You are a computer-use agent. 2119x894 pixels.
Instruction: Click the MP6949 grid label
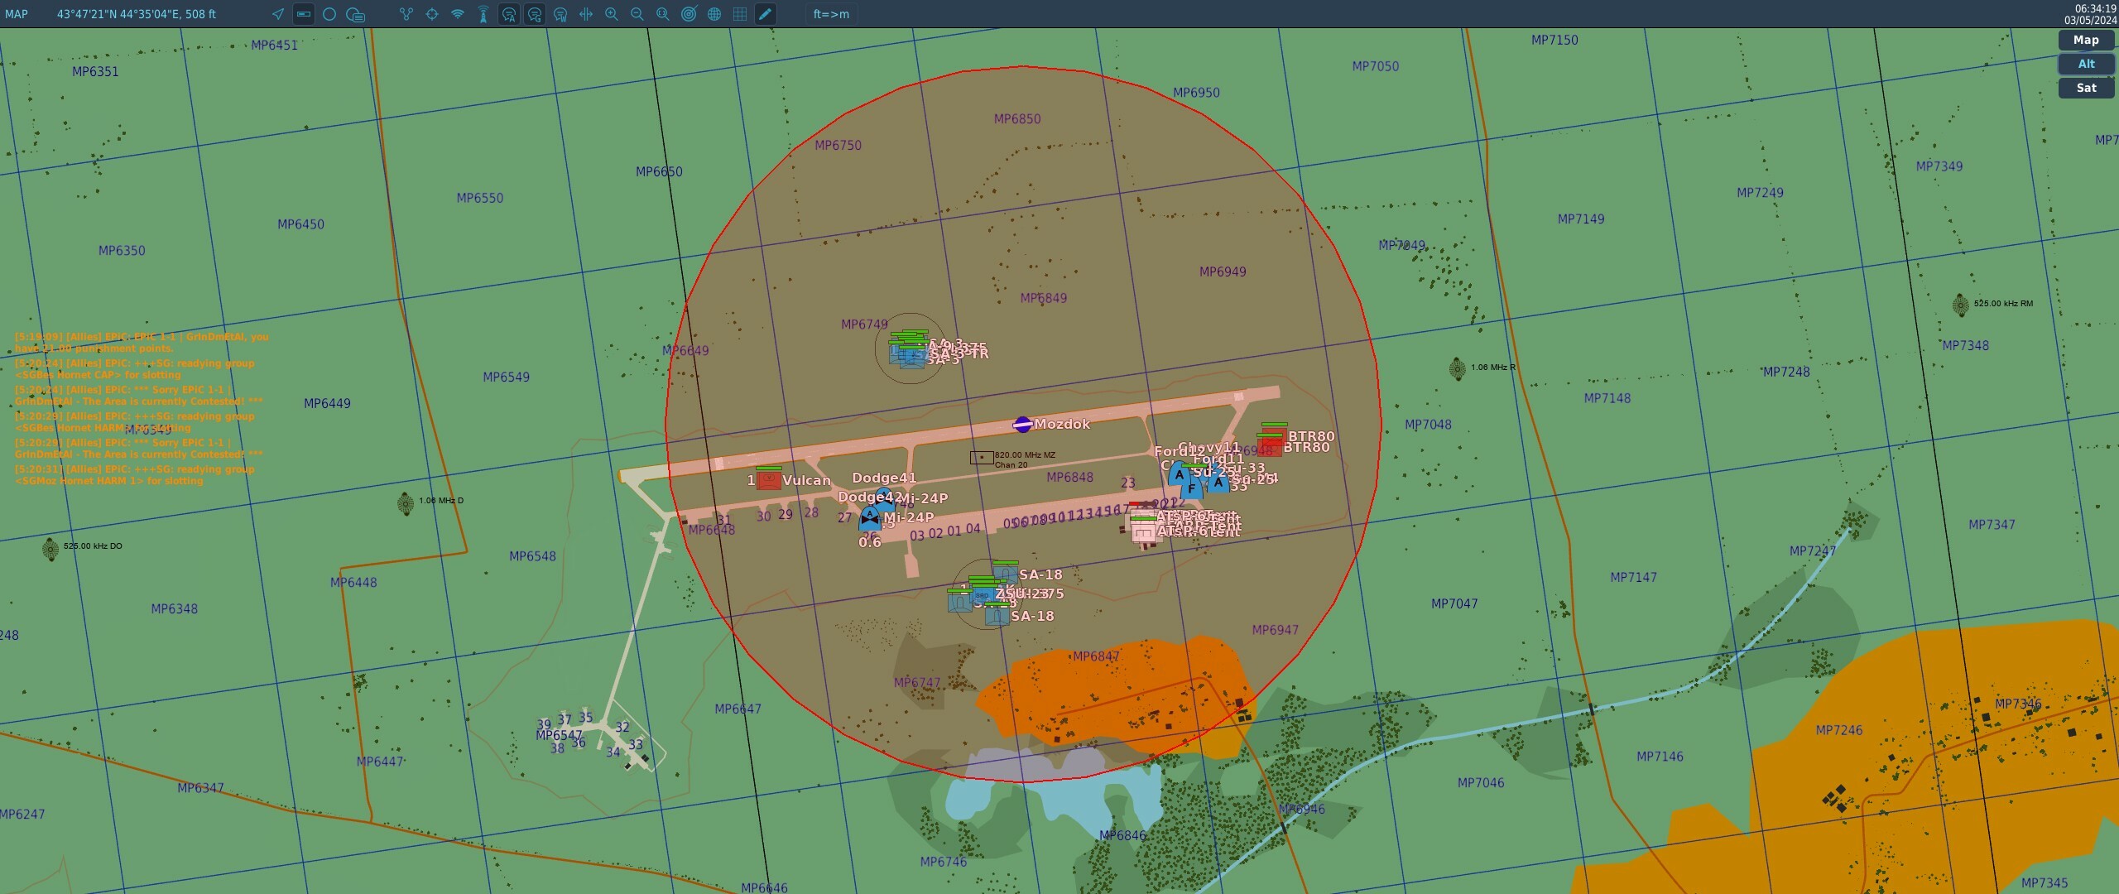point(1223,272)
